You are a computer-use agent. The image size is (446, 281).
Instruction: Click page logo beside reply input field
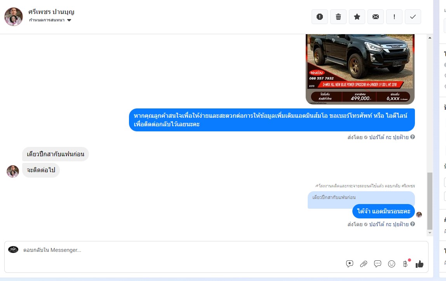click(13, 250)
